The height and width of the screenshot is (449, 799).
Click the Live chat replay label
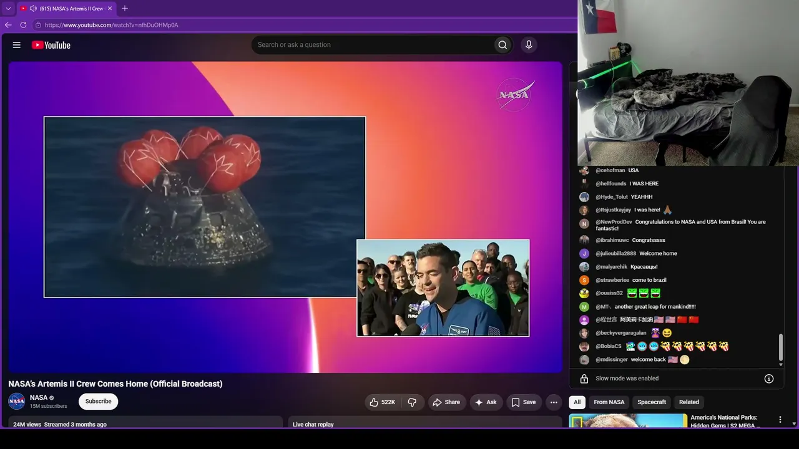click(313, 425)
